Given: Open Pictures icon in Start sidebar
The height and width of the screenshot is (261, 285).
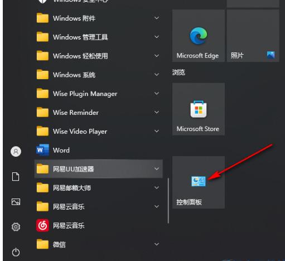Looking at the screenshot, I should [x=16, y=202].
